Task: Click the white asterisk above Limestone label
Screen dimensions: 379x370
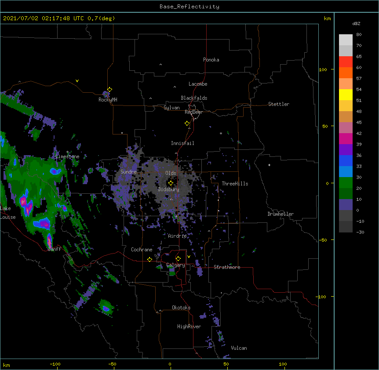Action: pos(67,152)
